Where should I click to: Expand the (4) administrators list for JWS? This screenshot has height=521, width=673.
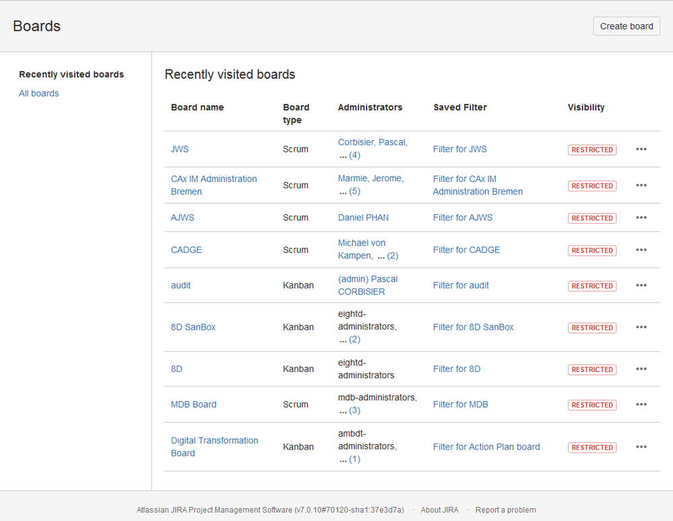click(x=354, y=155)
